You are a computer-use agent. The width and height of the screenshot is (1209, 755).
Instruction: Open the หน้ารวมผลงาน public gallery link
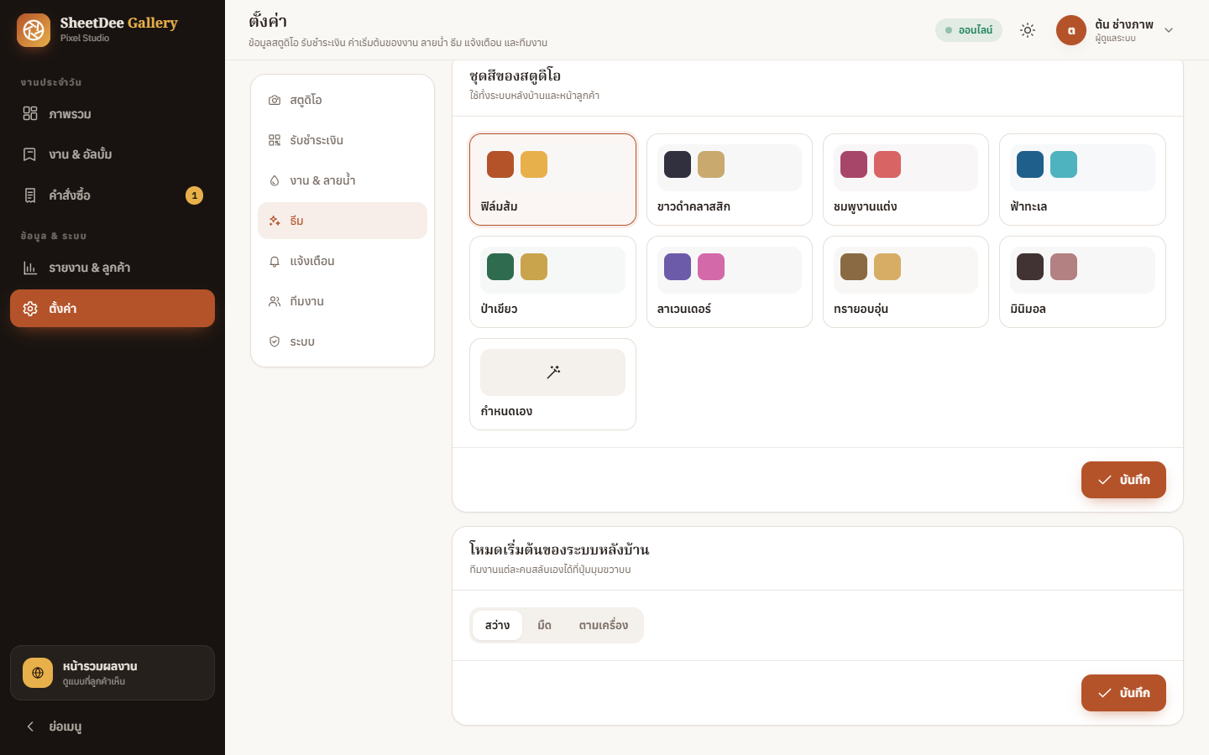pos(113,673)
